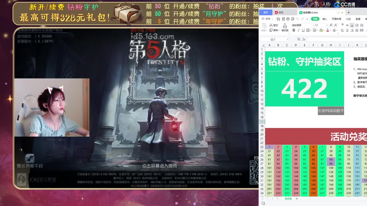Align text right in cell
This screenshot has width=367, height=206.
(352, 30)
